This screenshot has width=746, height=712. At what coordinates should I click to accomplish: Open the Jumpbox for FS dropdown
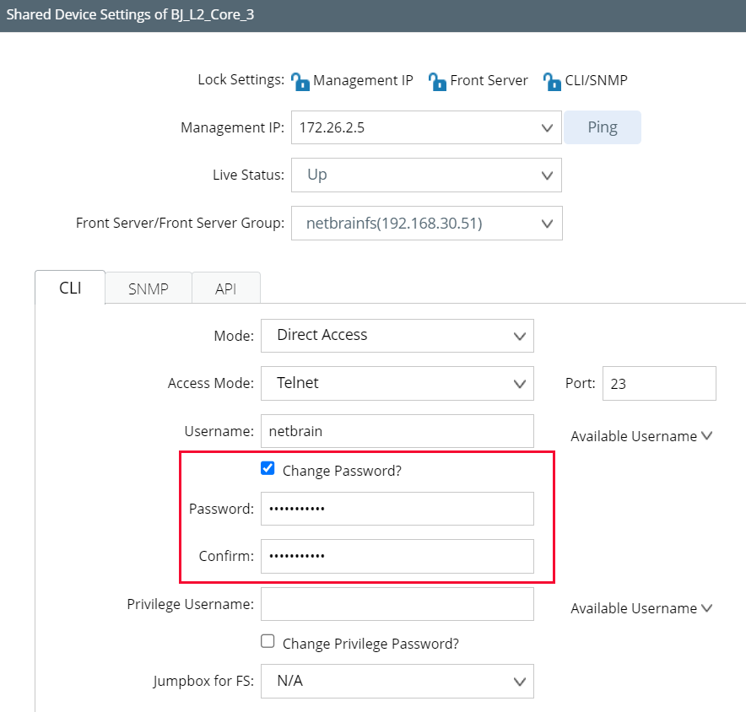[x=519, y=681]
